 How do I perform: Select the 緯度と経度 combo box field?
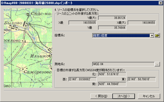[x=123, y=36]
